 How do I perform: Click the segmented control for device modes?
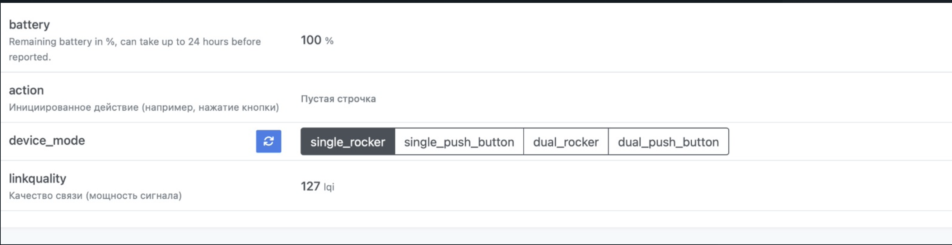pos(514,141)
